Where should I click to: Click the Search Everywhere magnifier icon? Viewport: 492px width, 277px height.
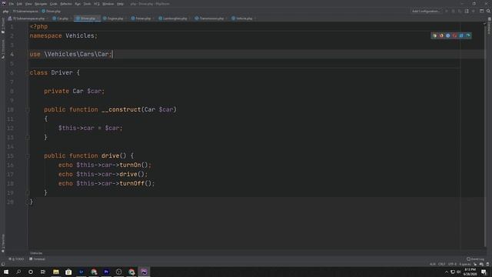(x=488, y=11)
